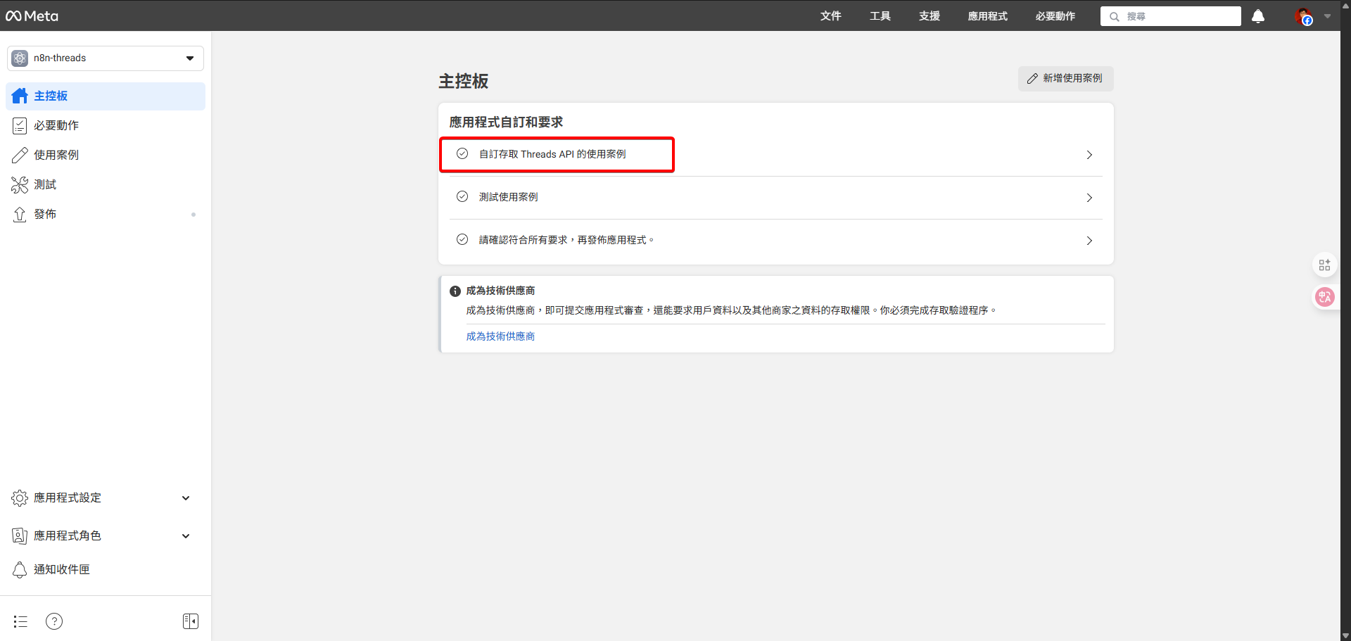Expand the row 請確認符合所有要求 with its chevron
The width and height of the screenshot is (1351, 641).
point(1089,240)
